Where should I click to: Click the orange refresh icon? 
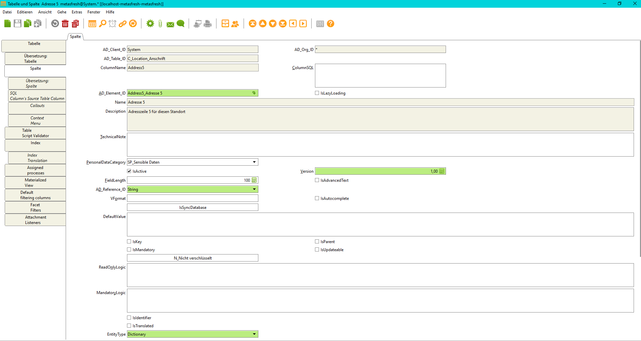point(133,23)
